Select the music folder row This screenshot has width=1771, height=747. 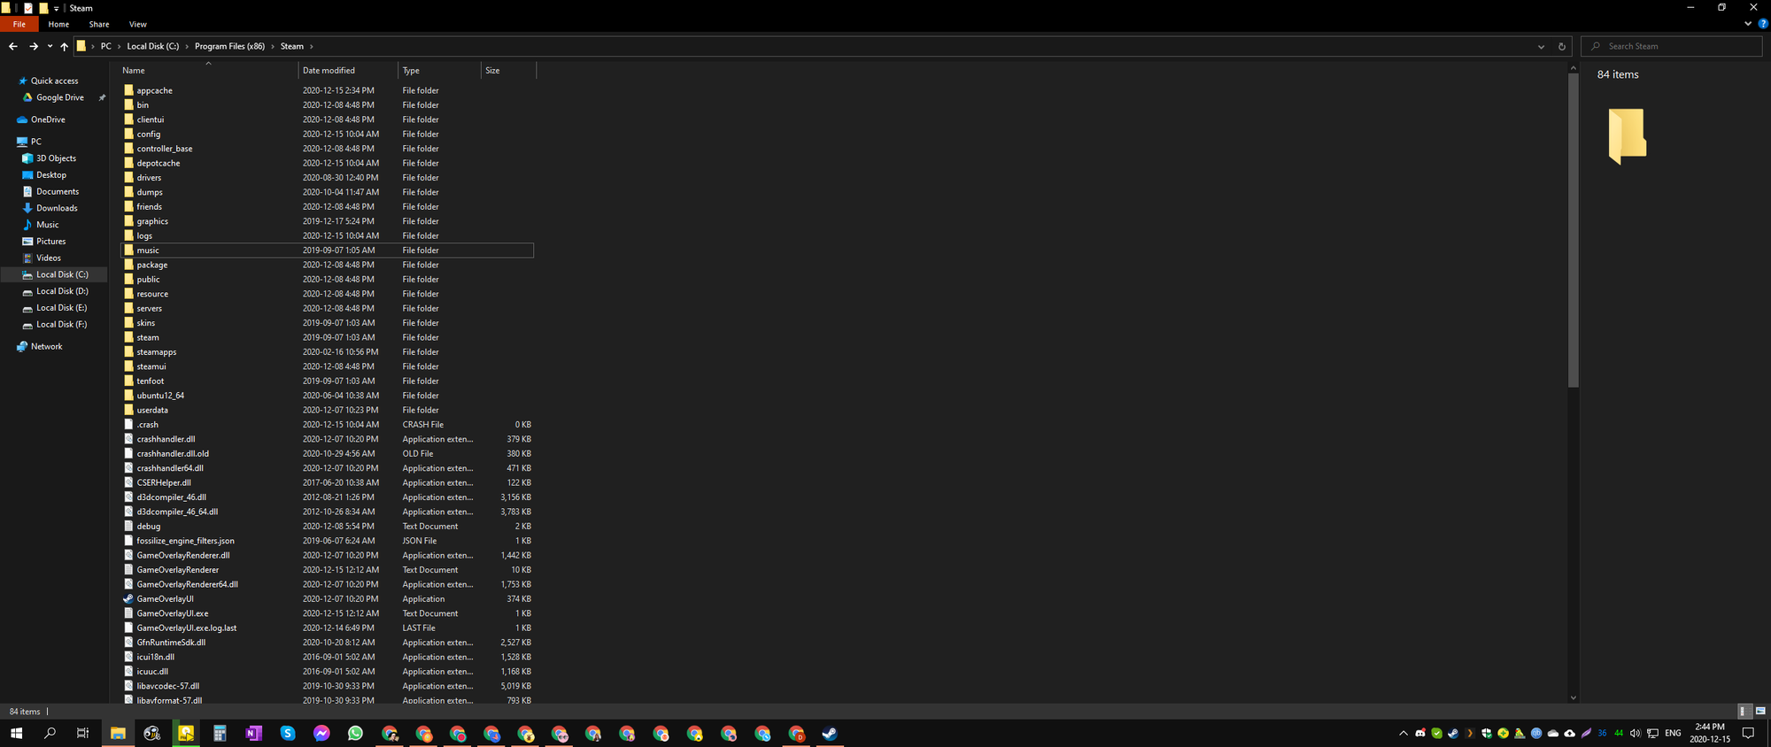click(327, 250)
